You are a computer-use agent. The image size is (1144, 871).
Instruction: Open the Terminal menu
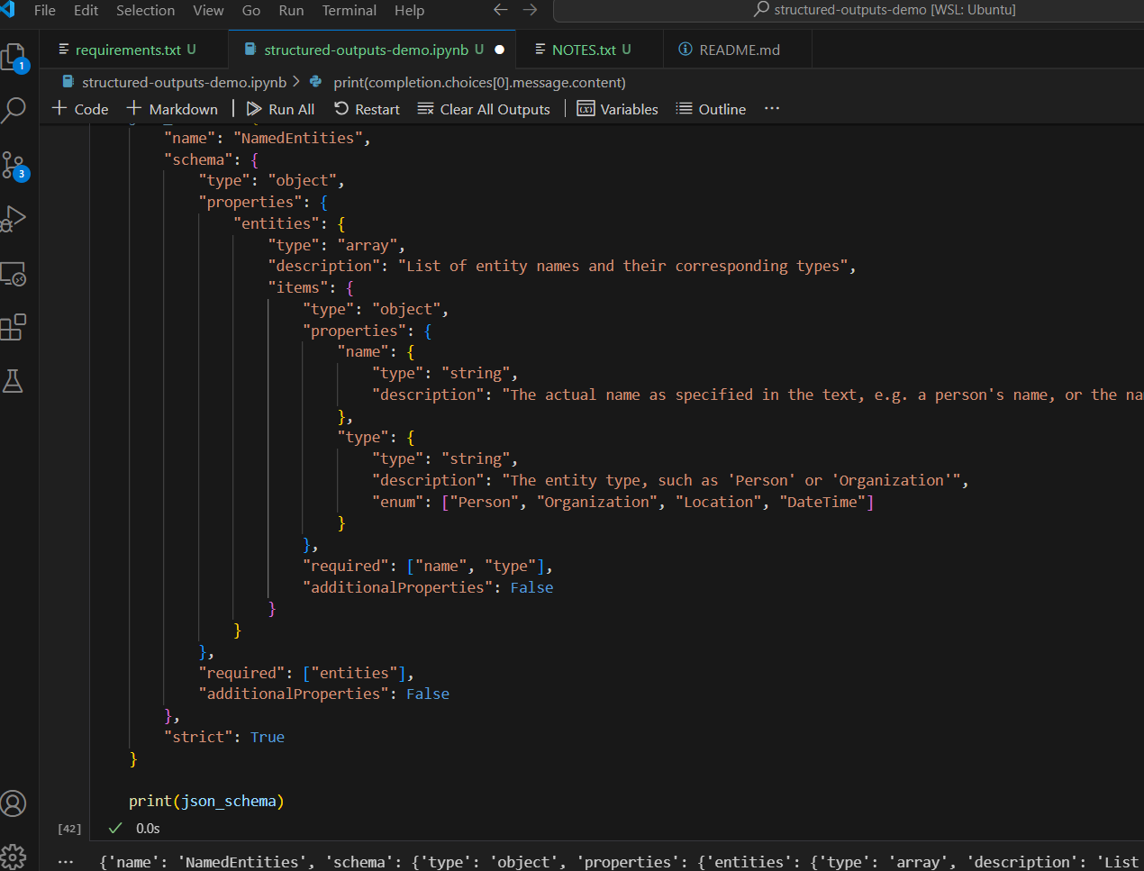click(x=349, y=11)
